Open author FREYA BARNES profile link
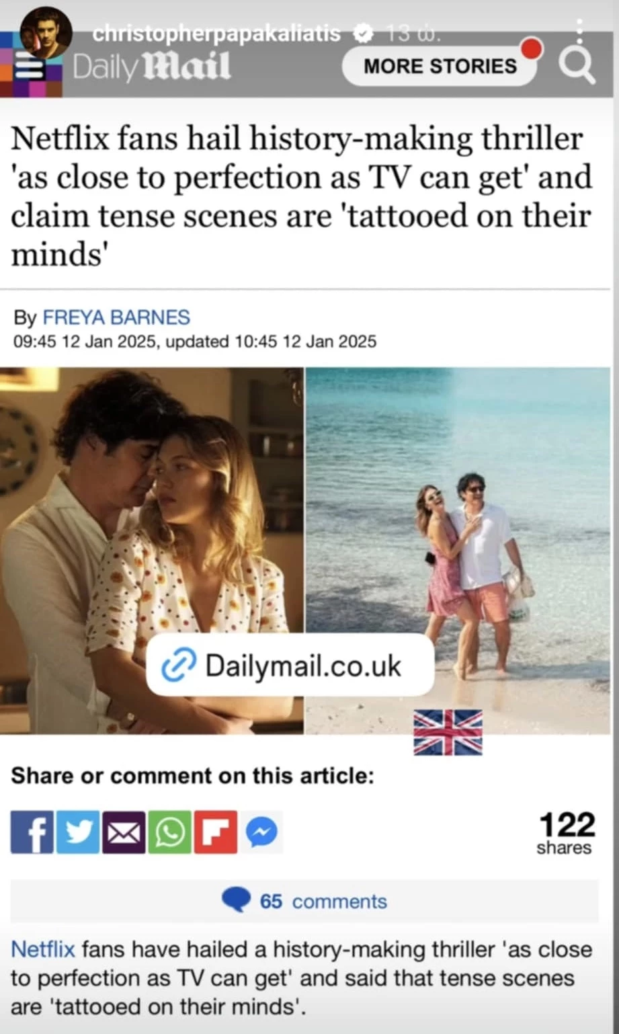This screenshot has width=619, height=1034. 116,317
